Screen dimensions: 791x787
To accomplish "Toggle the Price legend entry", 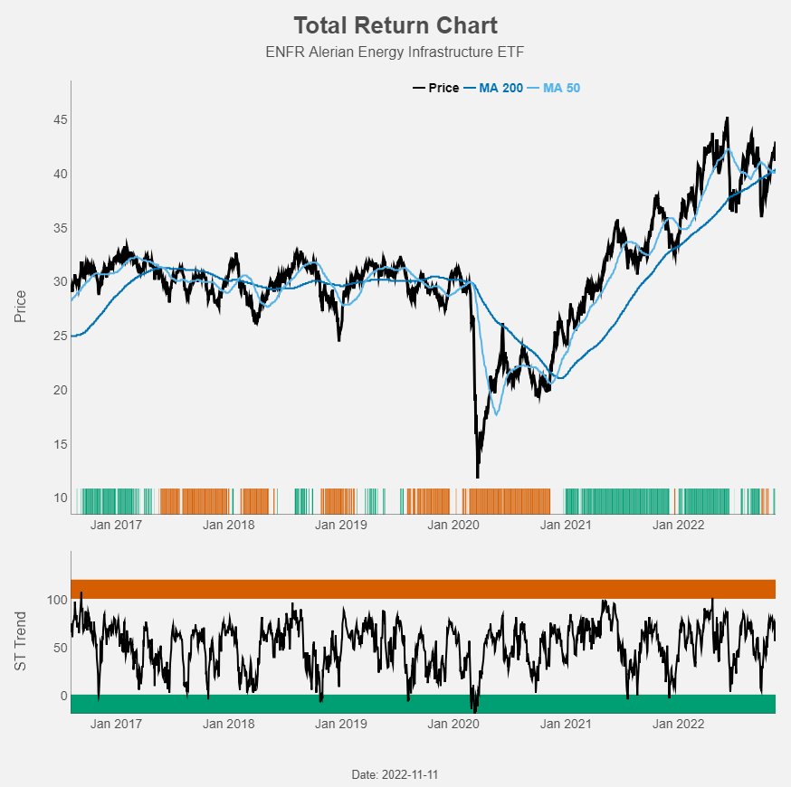I will tap(436, 89).
